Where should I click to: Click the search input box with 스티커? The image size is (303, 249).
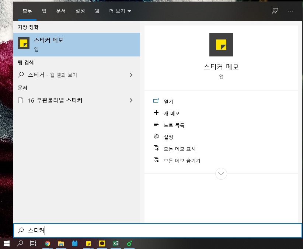click(158, 231)
